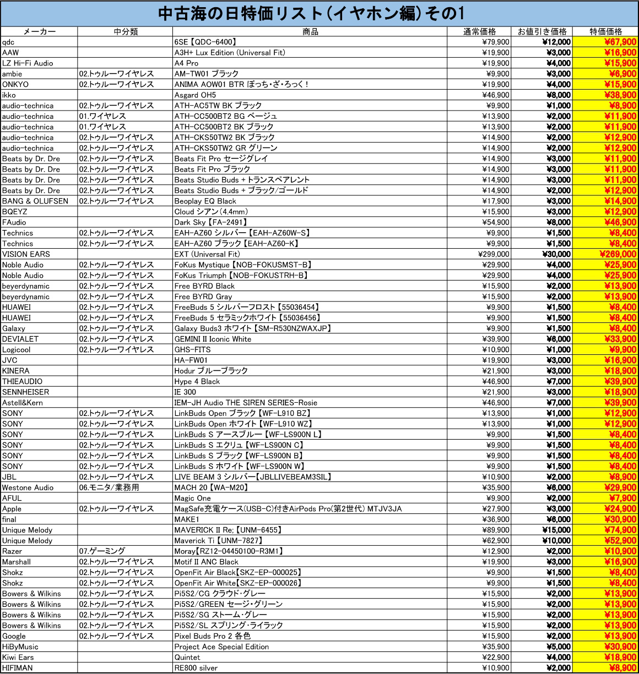Select the VISION EARS maker cell
Image resolution: width=639 pixels, height=674 pixels.
click(x=39, y=254)
